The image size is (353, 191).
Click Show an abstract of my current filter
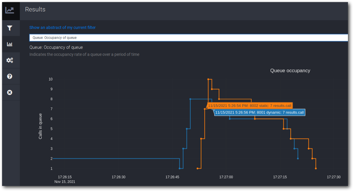(62, 27)
